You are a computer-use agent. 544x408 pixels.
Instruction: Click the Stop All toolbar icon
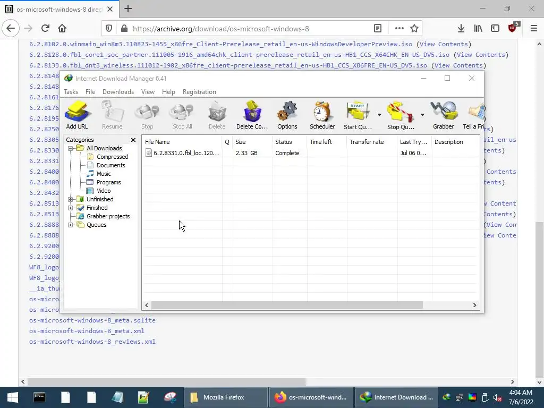click(x=183, y=115)
